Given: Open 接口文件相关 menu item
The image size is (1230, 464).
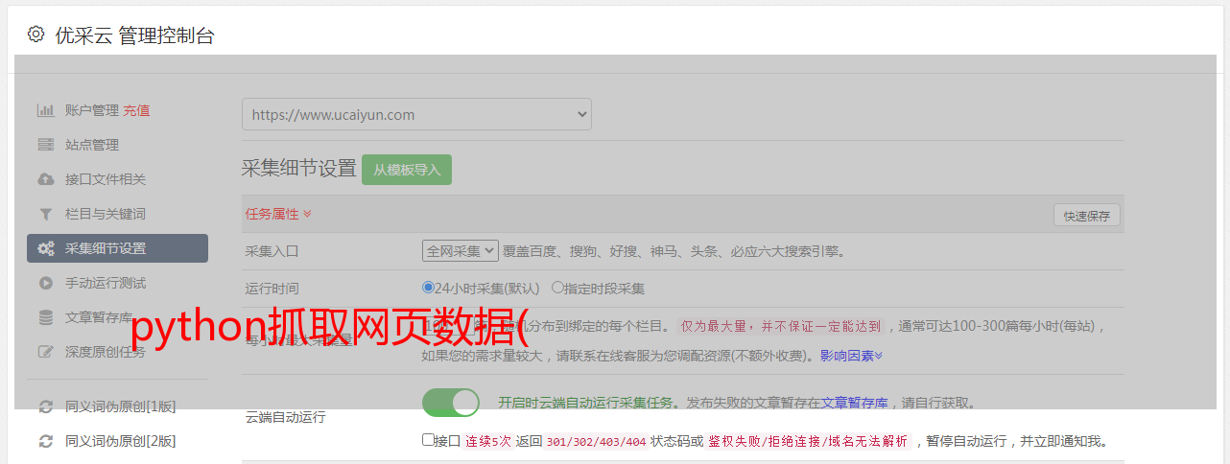Looking at the screenshot, I should click(106, 179).
